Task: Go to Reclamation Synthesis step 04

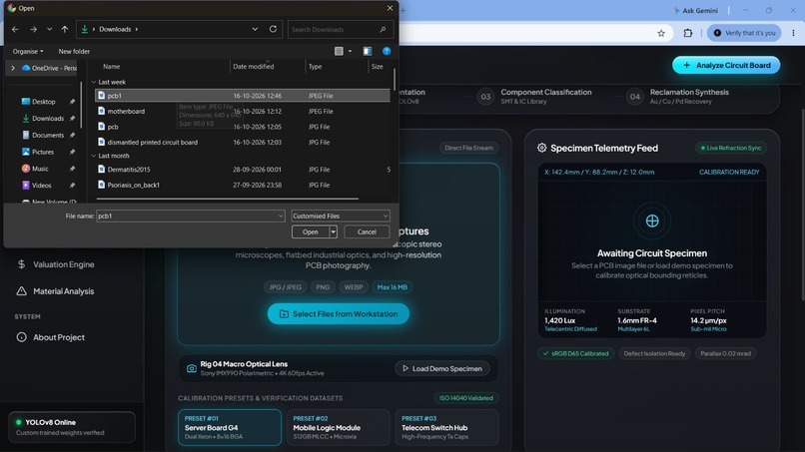Action: [x=678, y=97]
